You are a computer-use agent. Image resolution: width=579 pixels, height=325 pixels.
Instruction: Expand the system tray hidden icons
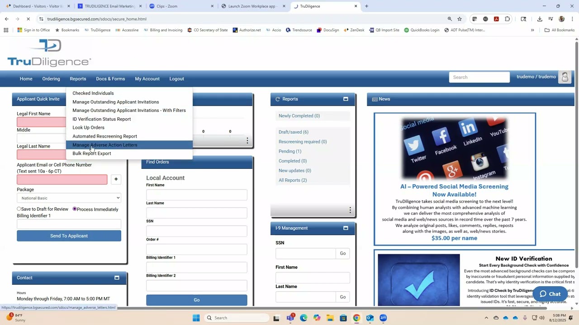coord(486,318)
